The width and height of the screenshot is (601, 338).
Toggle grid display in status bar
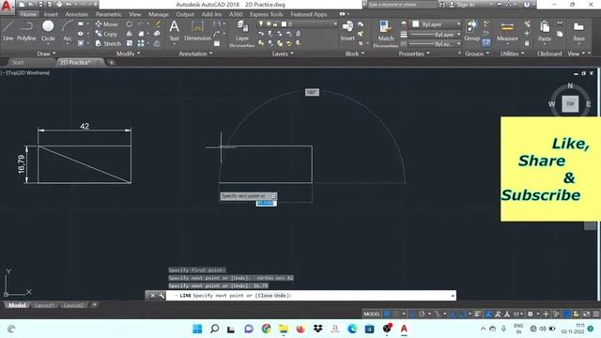pyautogui.click(x=387, y=314)
